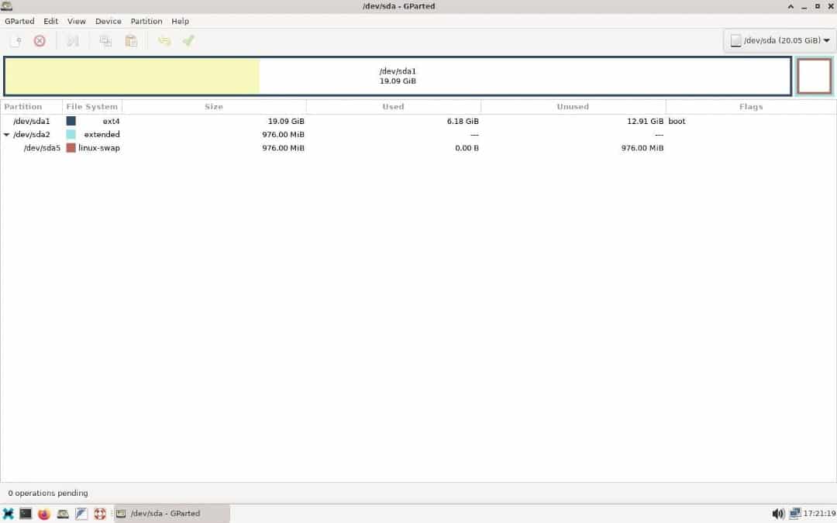Apply all pending operations
837x523 pixels.
(188, 40)
